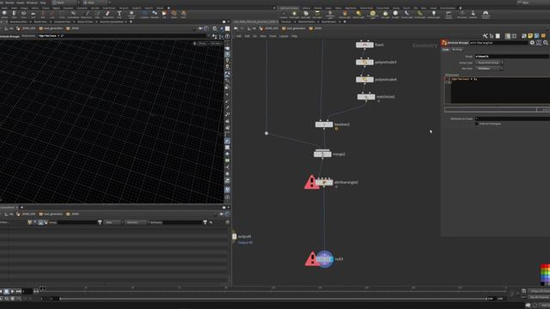The height and width of the screenshot is (309, 550).
Task: Select the merge2 node
Action: tap(322, 154)
